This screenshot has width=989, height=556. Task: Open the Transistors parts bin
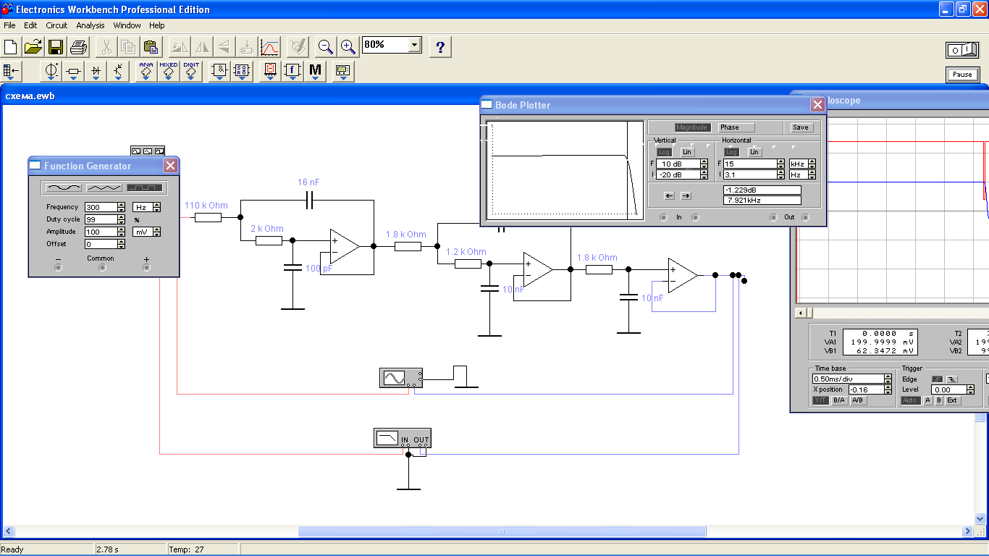[x=119, y=71]
